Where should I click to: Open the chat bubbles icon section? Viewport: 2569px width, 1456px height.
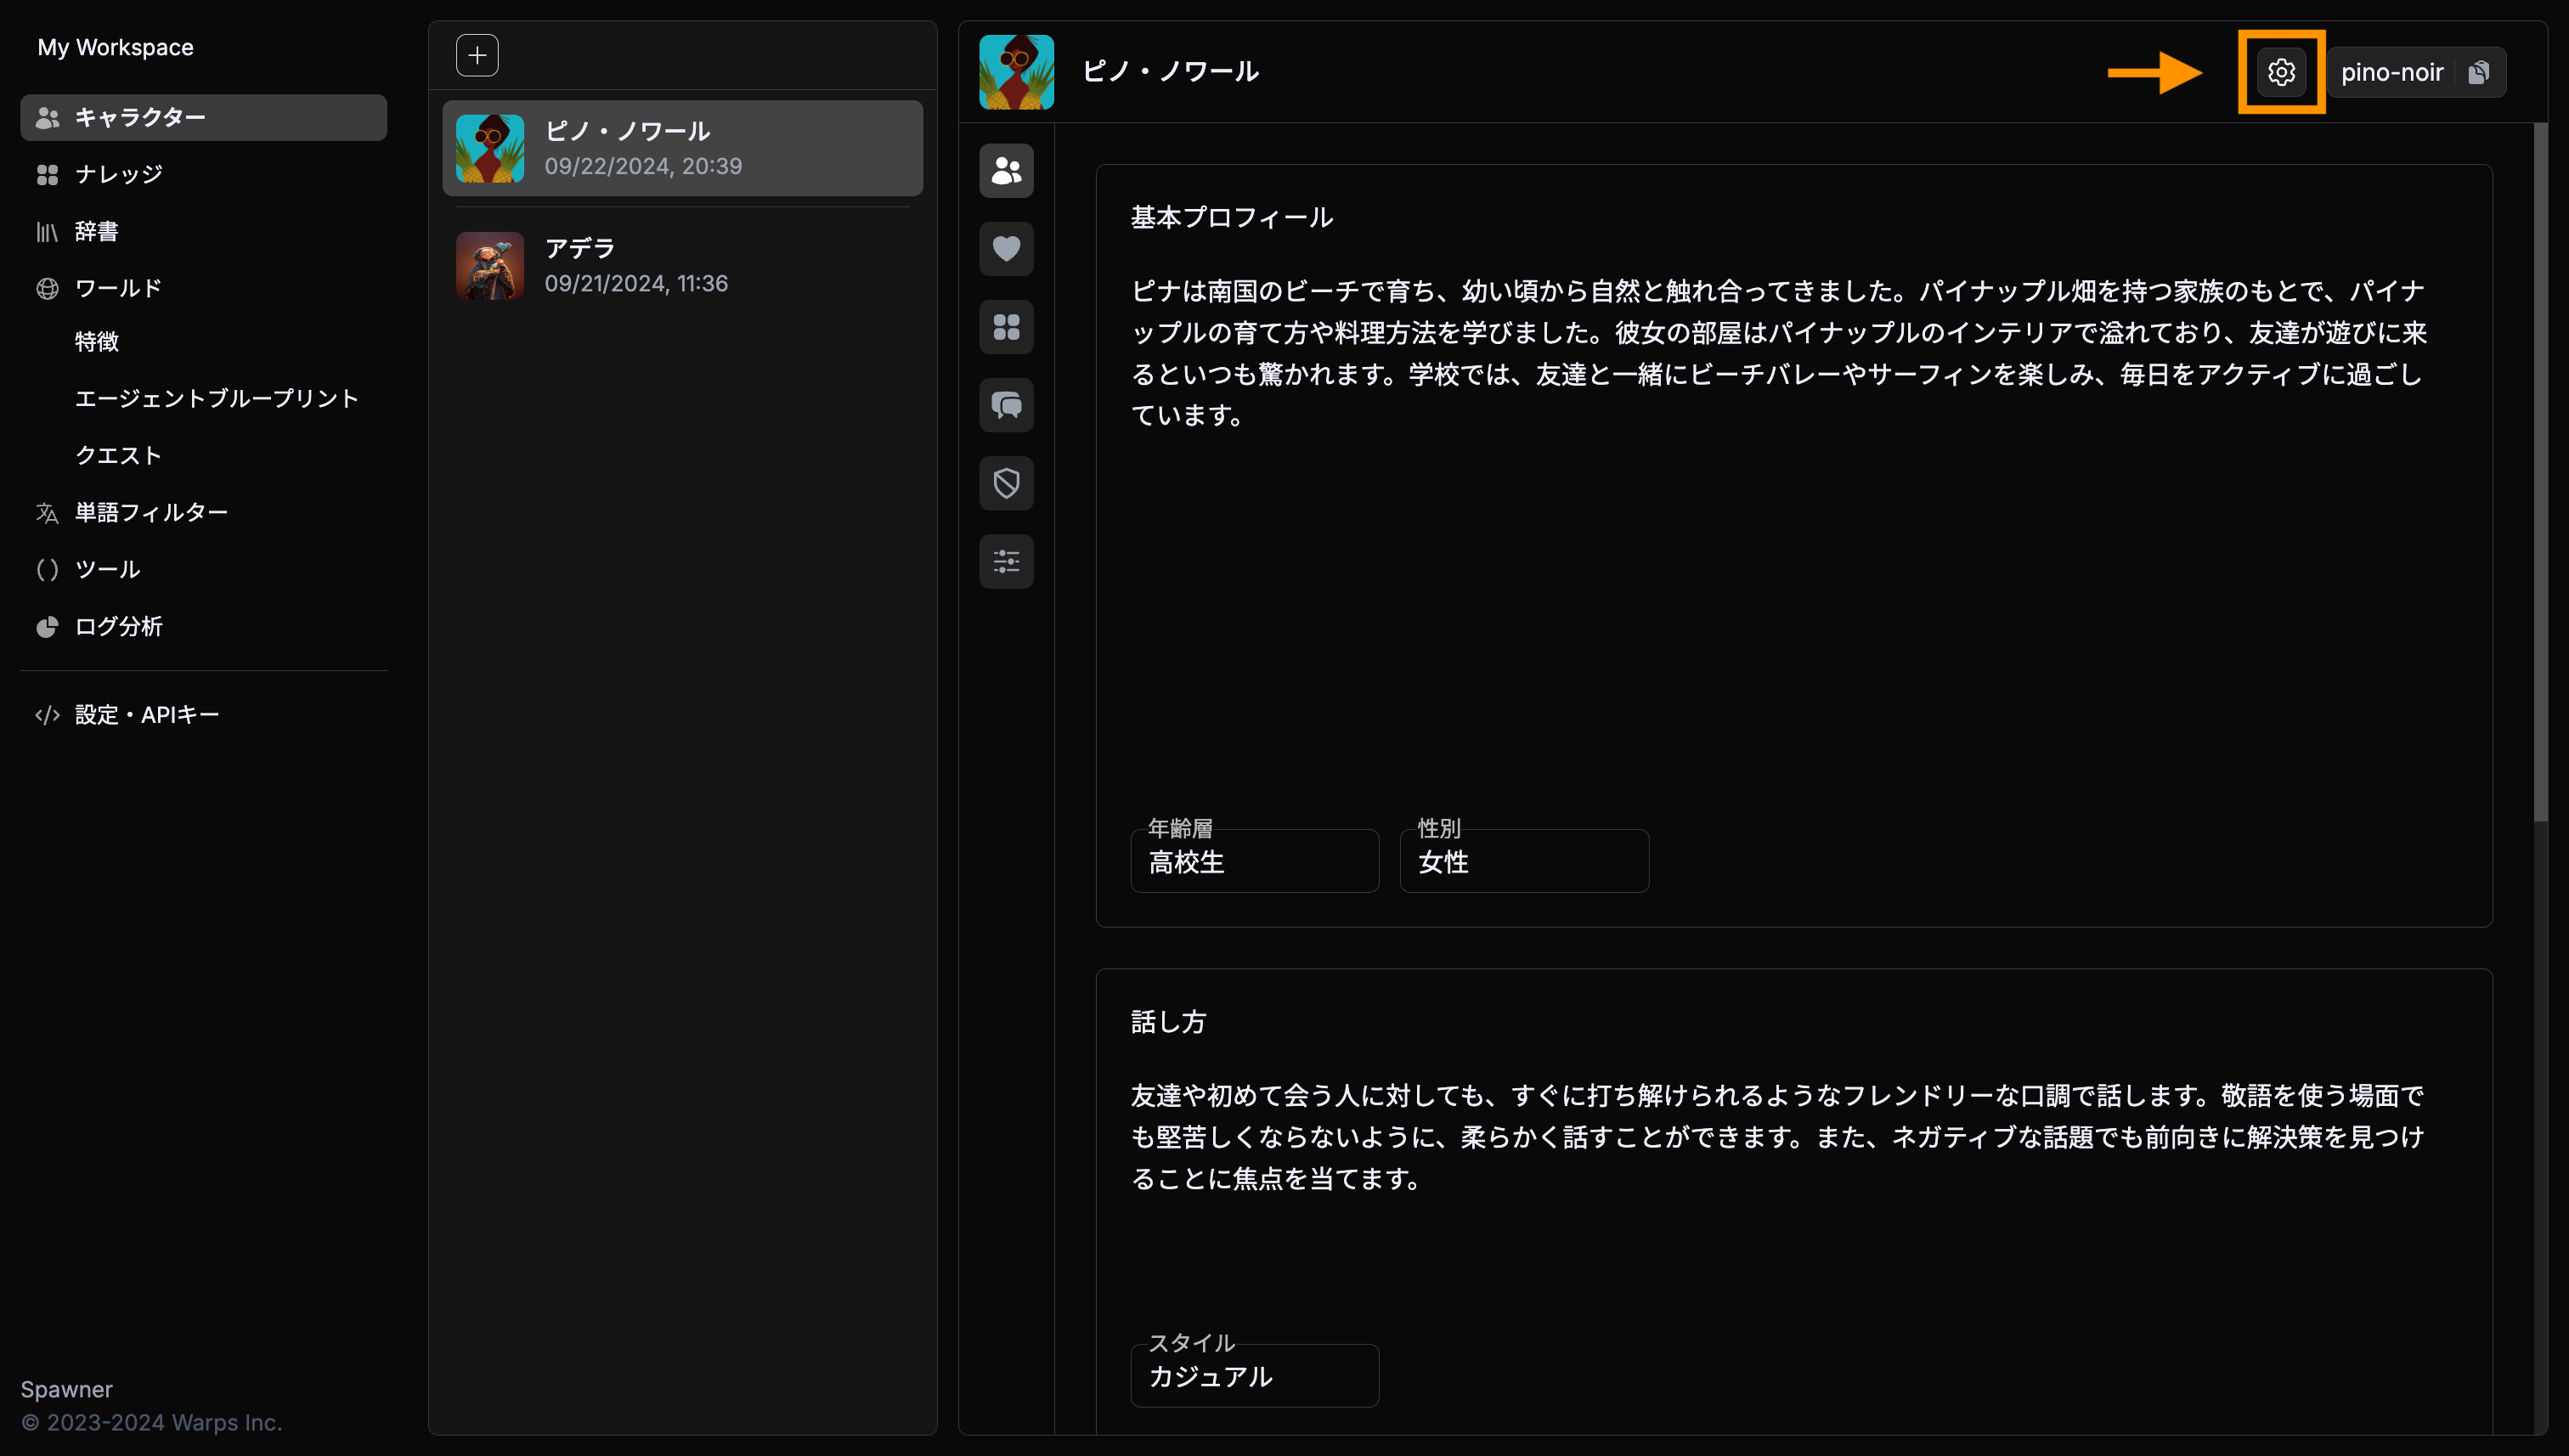click(1006, 405)
